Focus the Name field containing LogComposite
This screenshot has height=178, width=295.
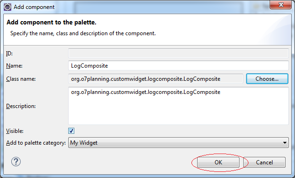[178, 66]
